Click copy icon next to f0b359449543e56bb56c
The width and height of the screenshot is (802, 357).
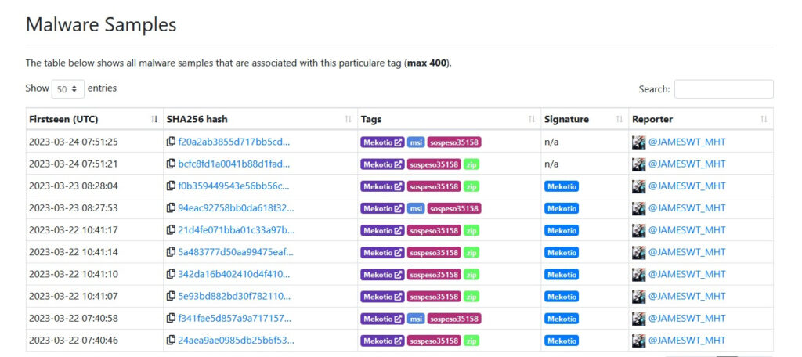click(x=171, y=186)
